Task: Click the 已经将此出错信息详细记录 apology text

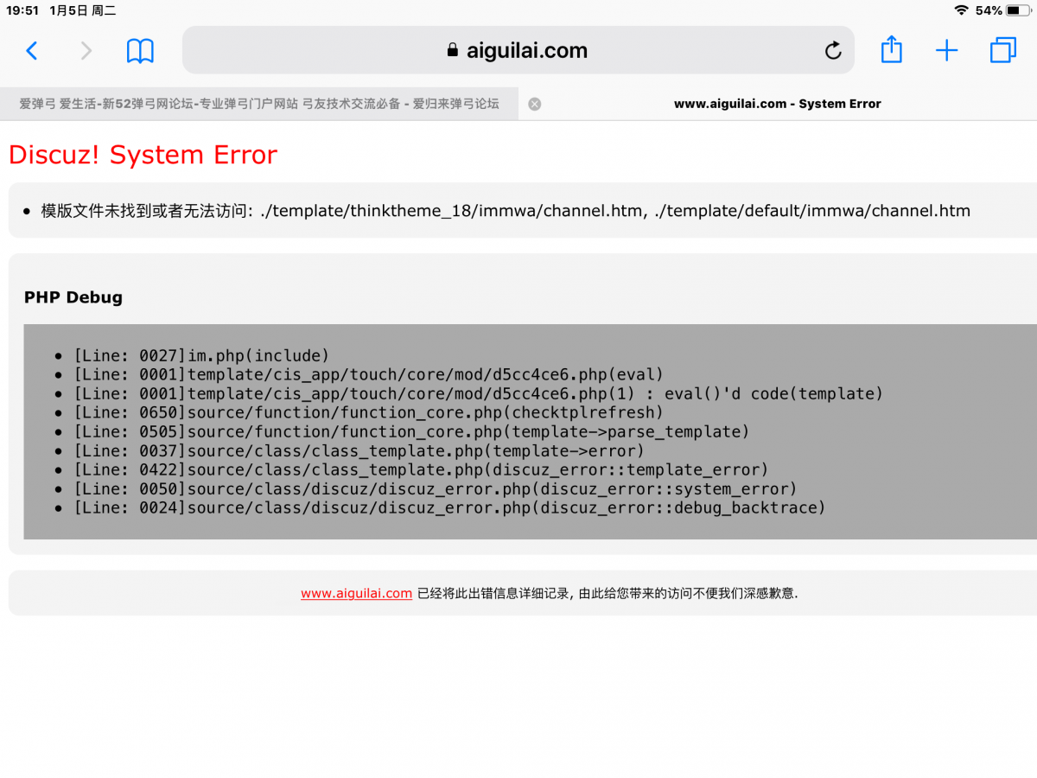Action: pos(608,594)
